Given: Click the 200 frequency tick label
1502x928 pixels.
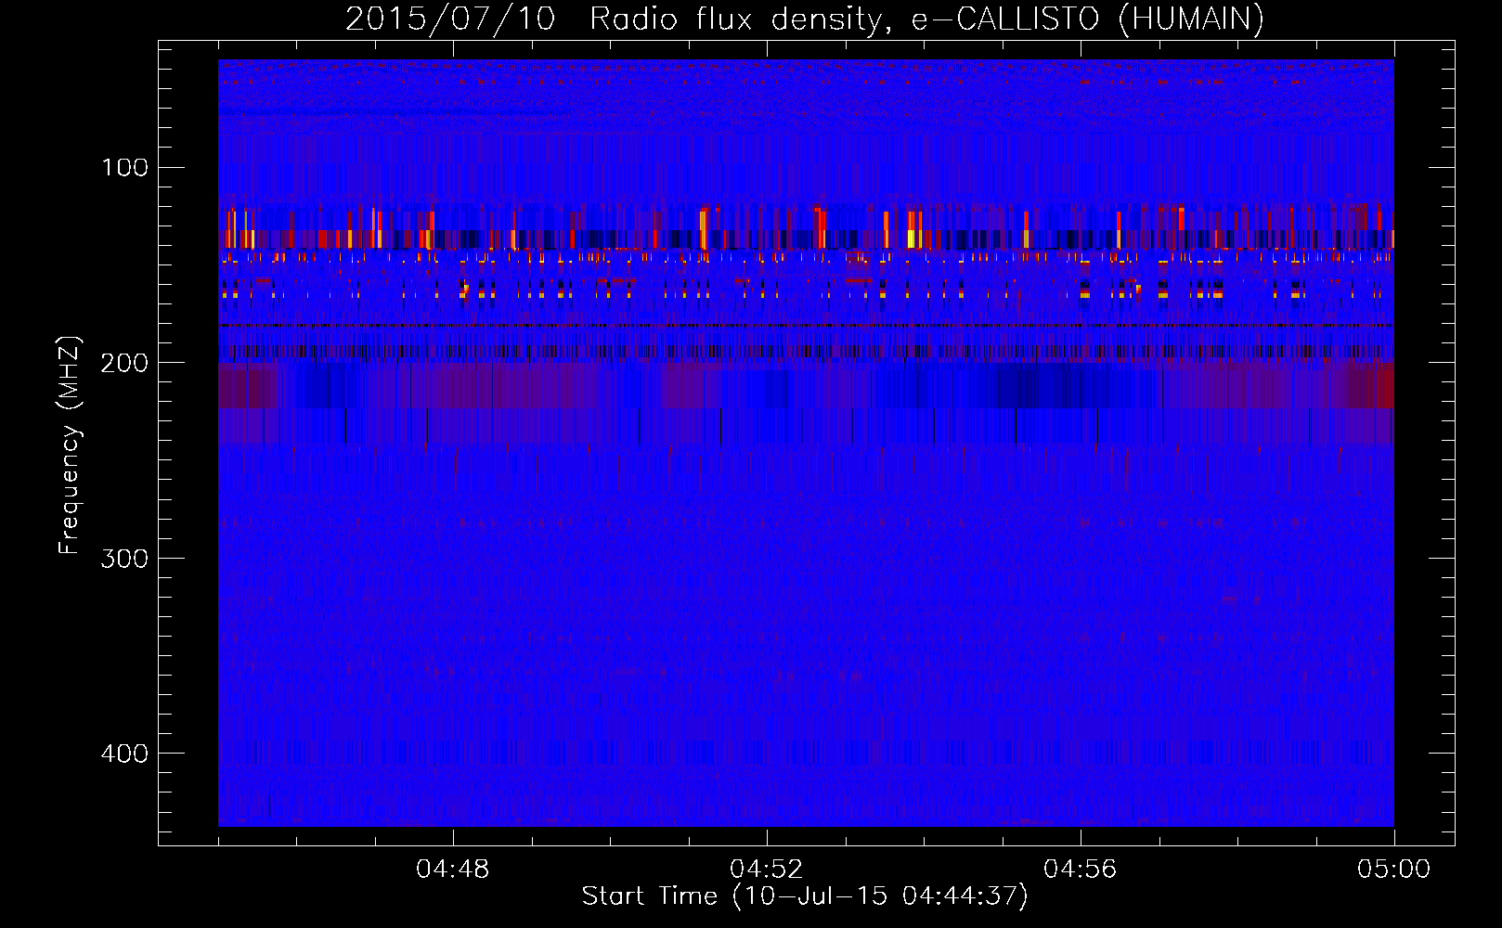Looking at the screenshot, I should [125, 363].
